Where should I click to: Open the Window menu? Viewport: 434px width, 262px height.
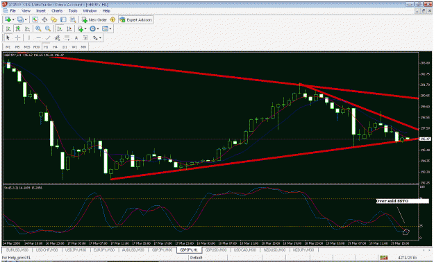click(90, 11)
